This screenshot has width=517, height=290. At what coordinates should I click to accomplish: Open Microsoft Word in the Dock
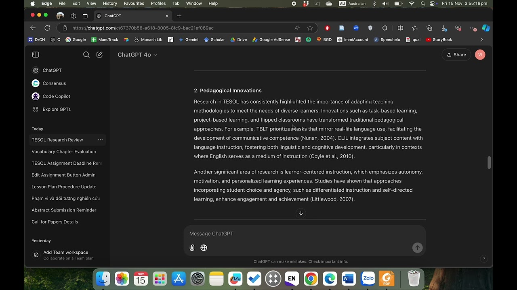coord(348,278)
